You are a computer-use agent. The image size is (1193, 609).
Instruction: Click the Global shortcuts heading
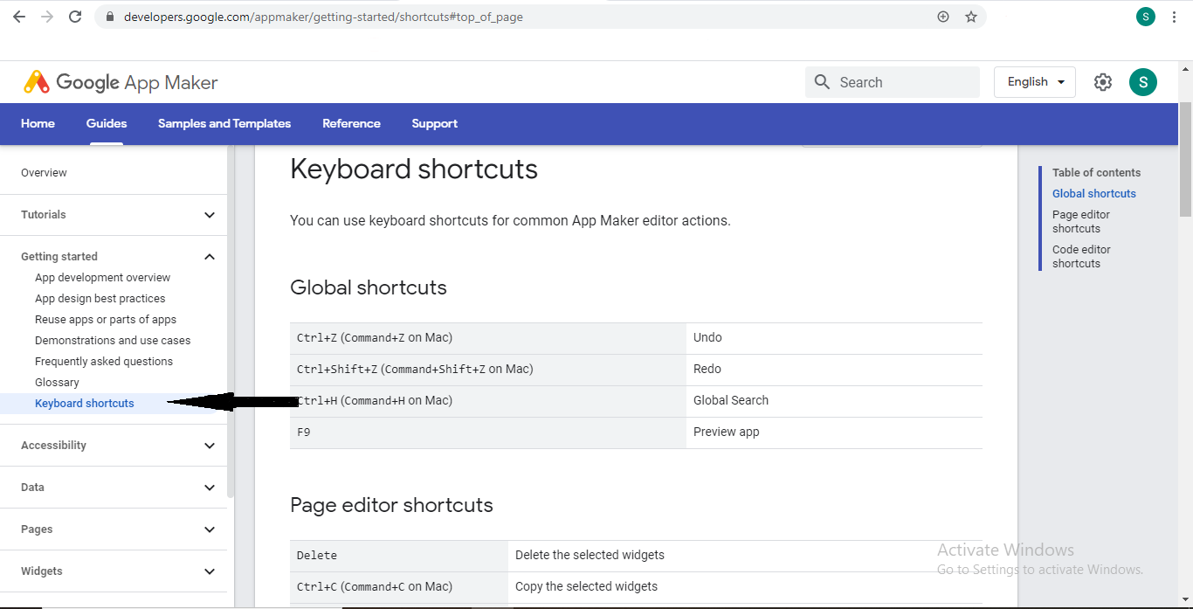pyautogui.click(x=369, y=287)
